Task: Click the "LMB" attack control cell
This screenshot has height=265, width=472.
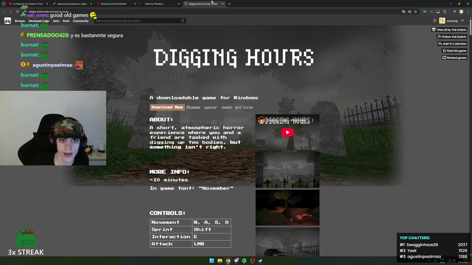Action: tap(211, 244)
